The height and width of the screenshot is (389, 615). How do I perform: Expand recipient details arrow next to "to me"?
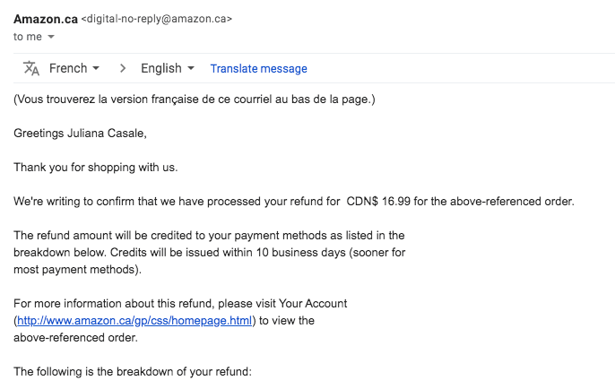coord(51,37)
